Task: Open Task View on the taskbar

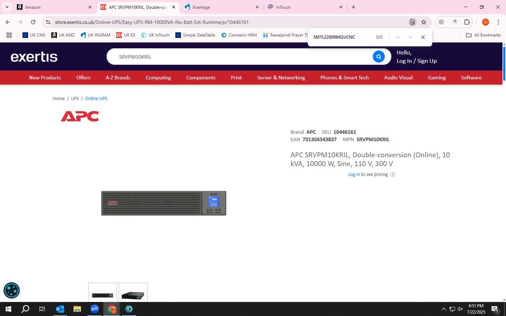Action: point(42,309)
